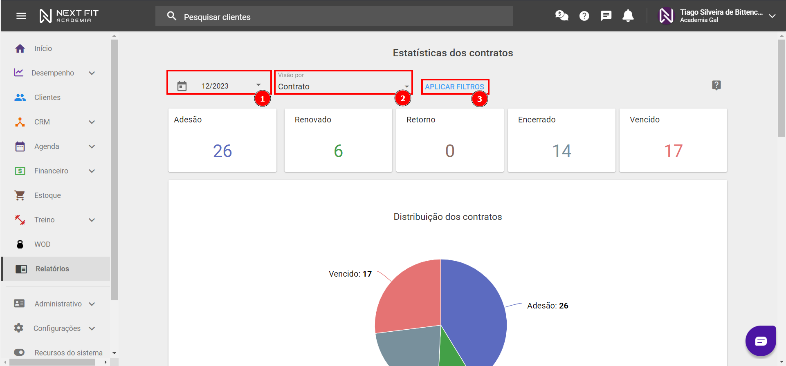This screenshot has height=366, width=786.
Task: Open the floating chat widget button
Action: point(761,341)
